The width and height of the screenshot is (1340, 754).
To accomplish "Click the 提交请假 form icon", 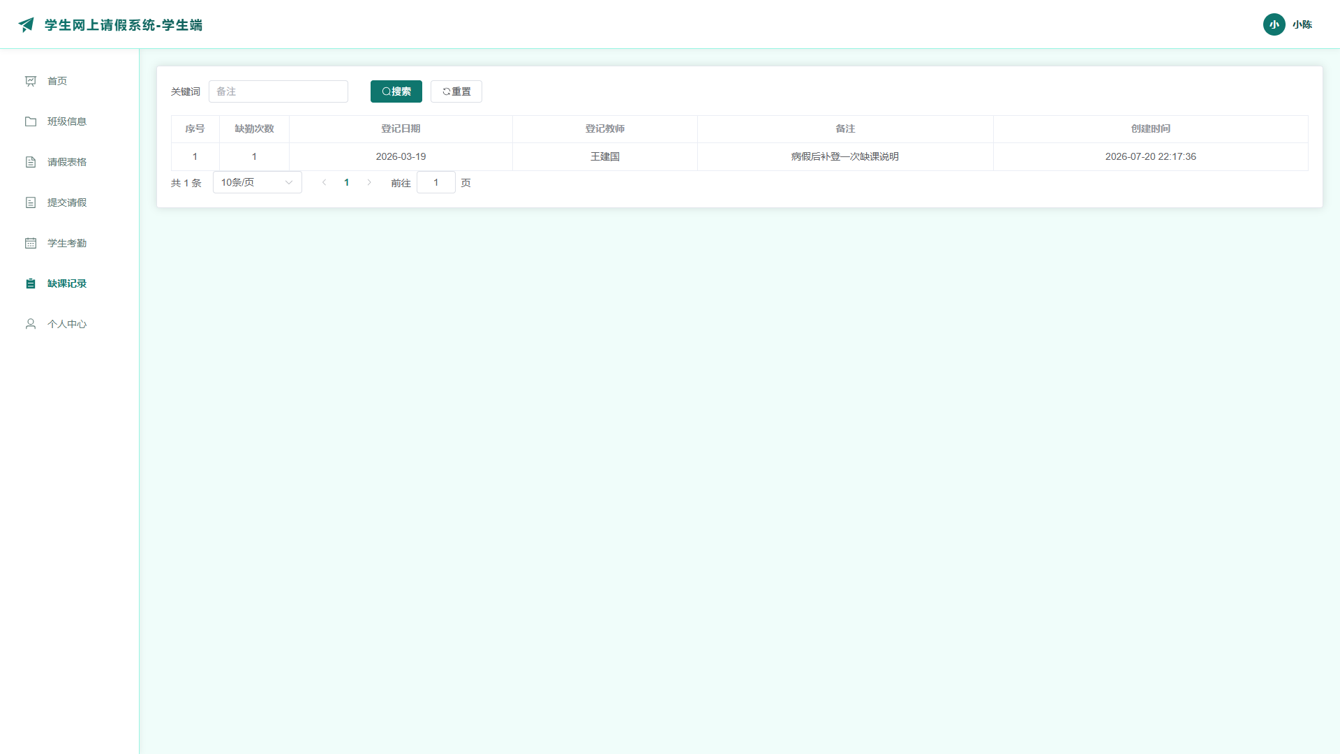I will pos(31,202).
